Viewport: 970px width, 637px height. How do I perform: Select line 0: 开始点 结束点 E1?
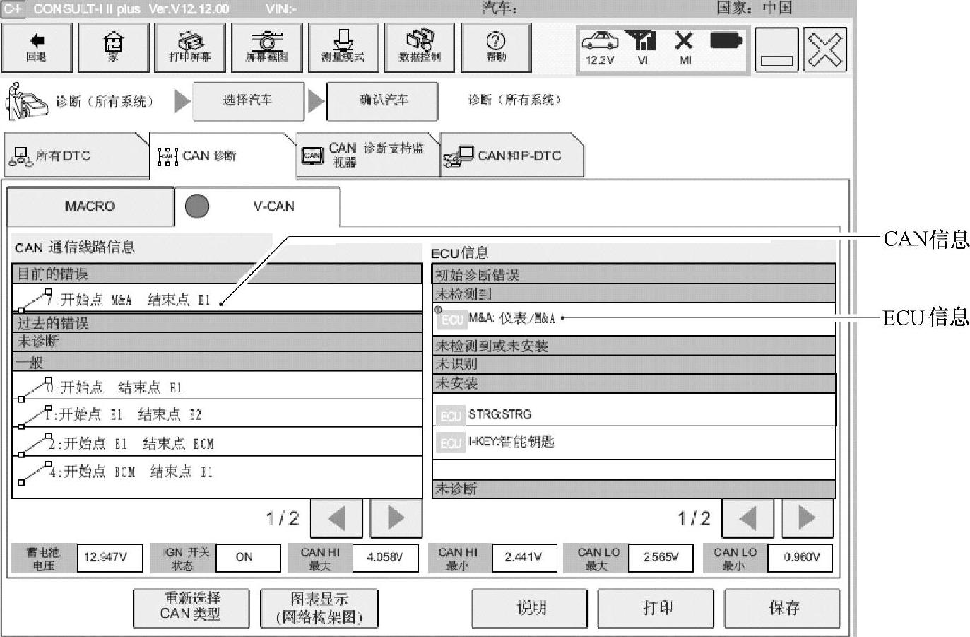(217, 387)
